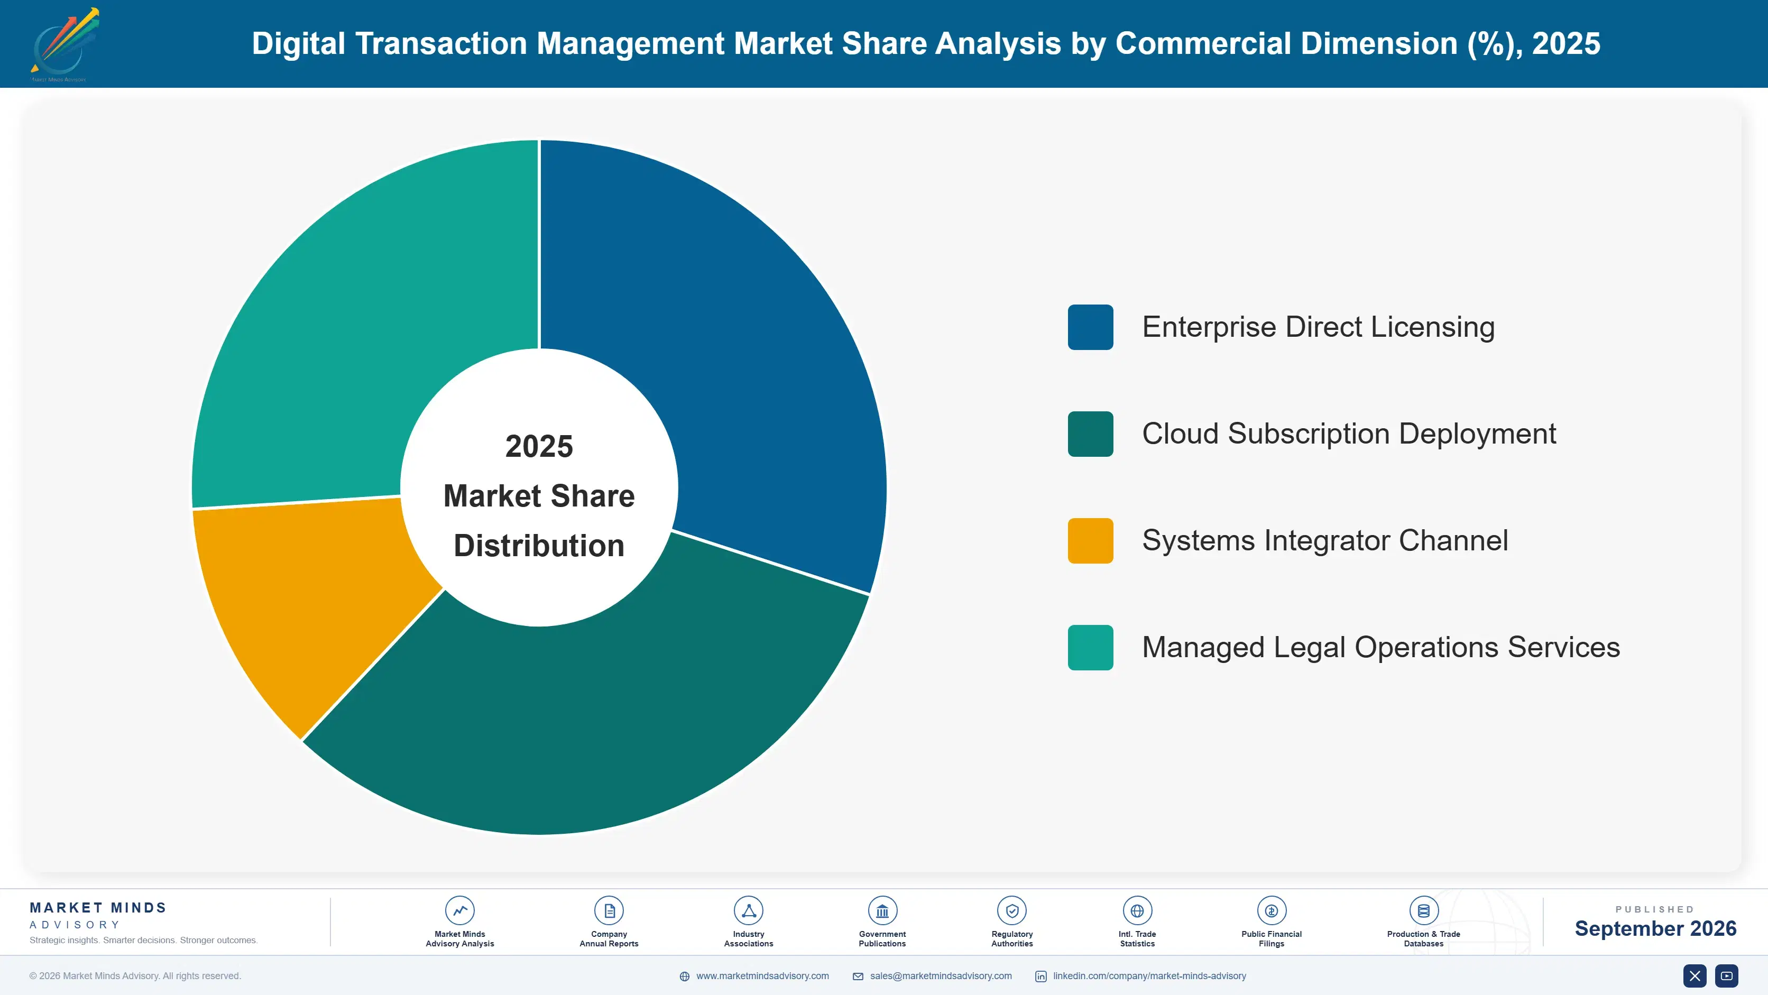Click the email envelope icon
1768x995 pixels.
[x=858, y=976]
